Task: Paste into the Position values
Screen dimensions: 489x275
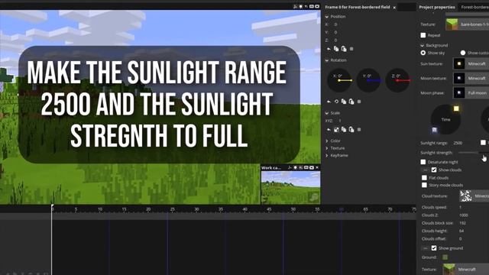Action: click(x=344, y=49)
